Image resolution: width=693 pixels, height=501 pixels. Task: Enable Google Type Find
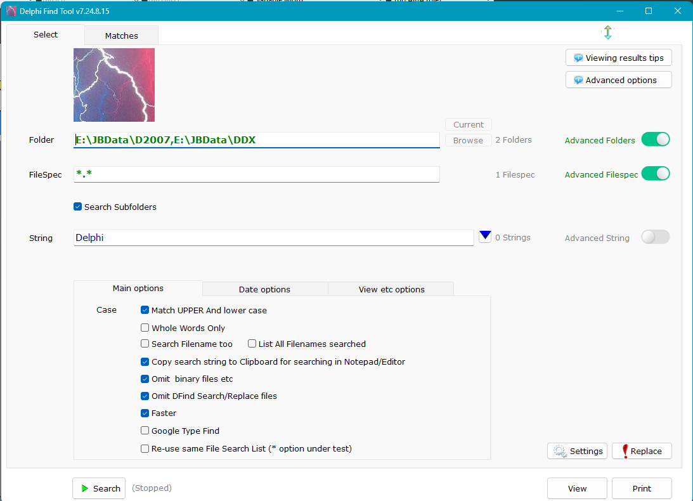tap(145, 431)
